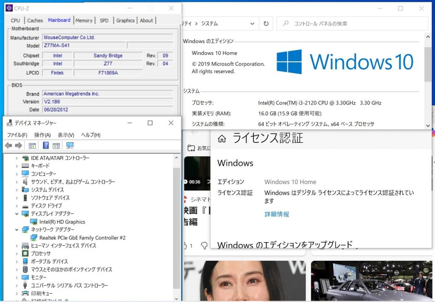Screen dimensions: 435x302
Task: Click the mouse pointing device icon
Action: click(25, 270)
